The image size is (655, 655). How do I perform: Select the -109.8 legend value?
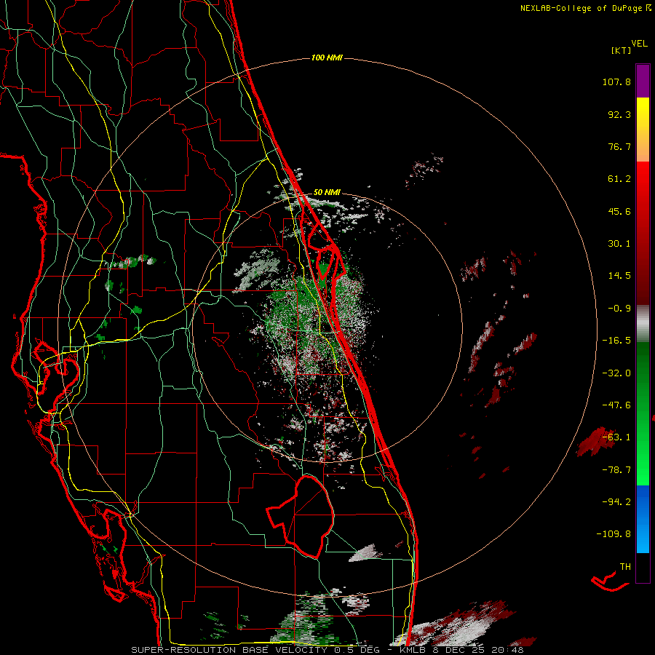[614, 534]
